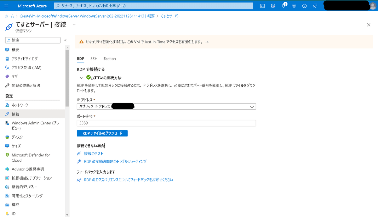Image resolution: width=378 pixels, height=217 pixels.
Task: Click the sidebar vertical scrollbar
Action: 67,79
